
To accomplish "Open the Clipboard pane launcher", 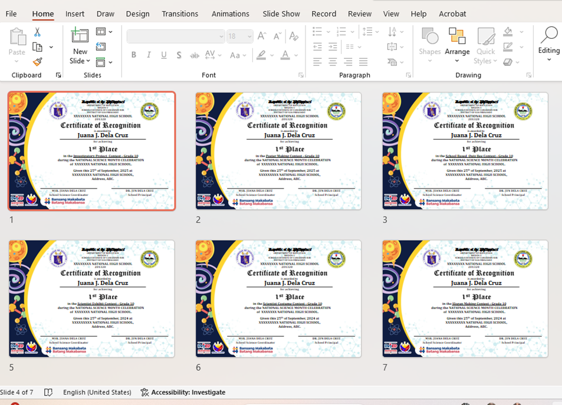I will [x=58, y=75].
